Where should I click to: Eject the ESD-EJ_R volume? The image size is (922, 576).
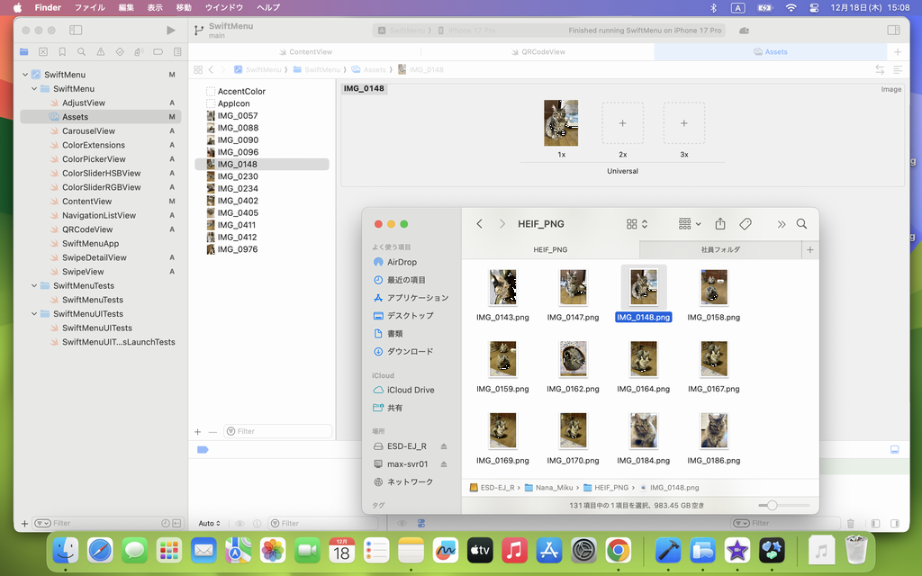443,446
